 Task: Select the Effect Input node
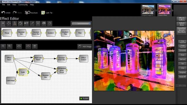(x=9, y=59)
